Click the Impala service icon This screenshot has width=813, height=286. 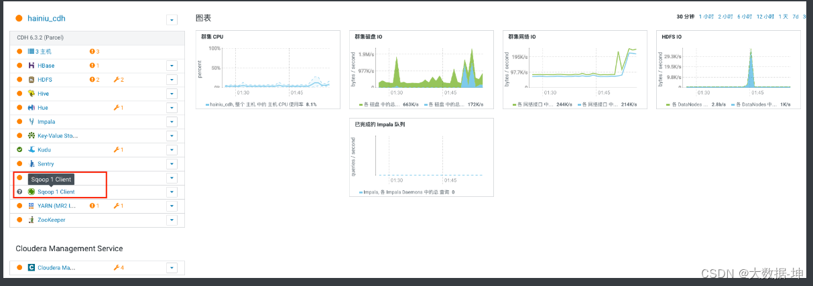[32, 122]
